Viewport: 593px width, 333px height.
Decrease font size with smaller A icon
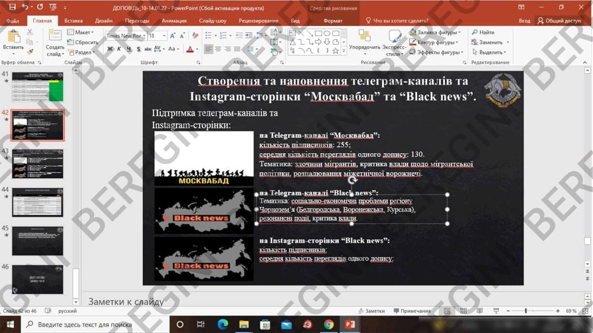(182, 36)
